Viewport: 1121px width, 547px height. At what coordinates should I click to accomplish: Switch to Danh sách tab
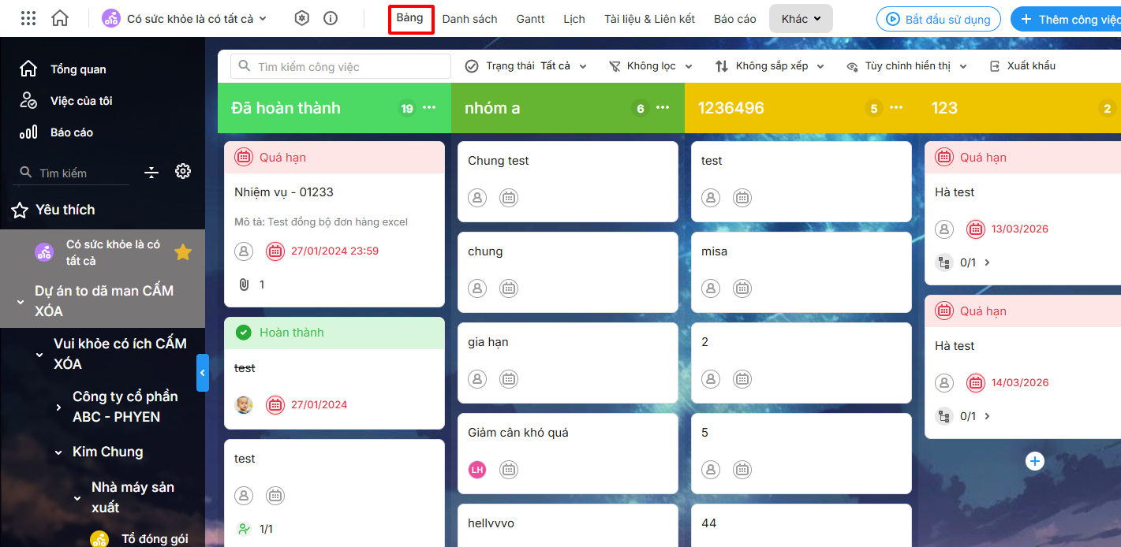tap(469, 19)
